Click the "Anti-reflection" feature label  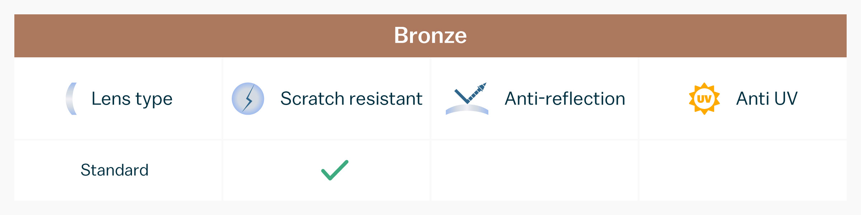[x=565, y=99]
